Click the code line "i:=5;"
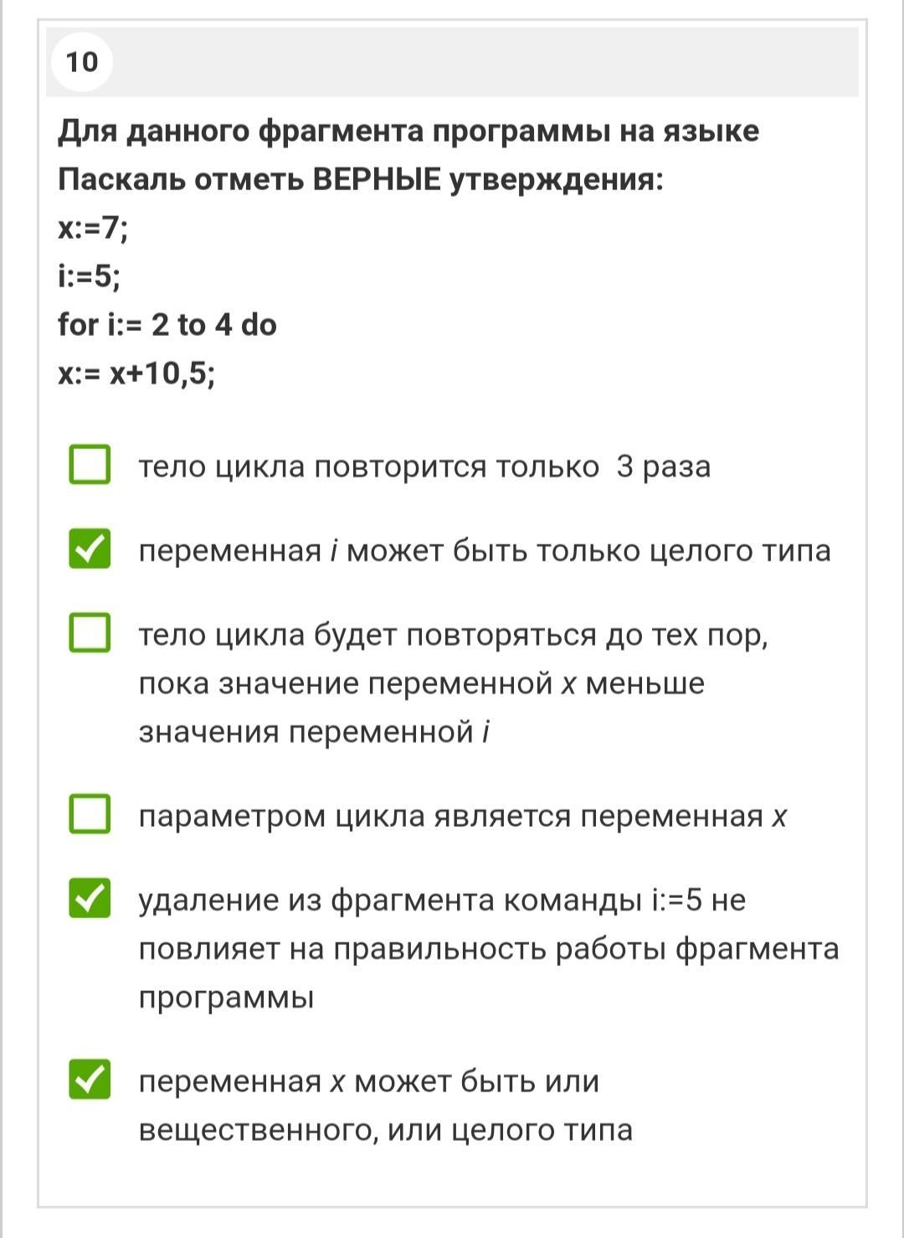 point(89,276)
